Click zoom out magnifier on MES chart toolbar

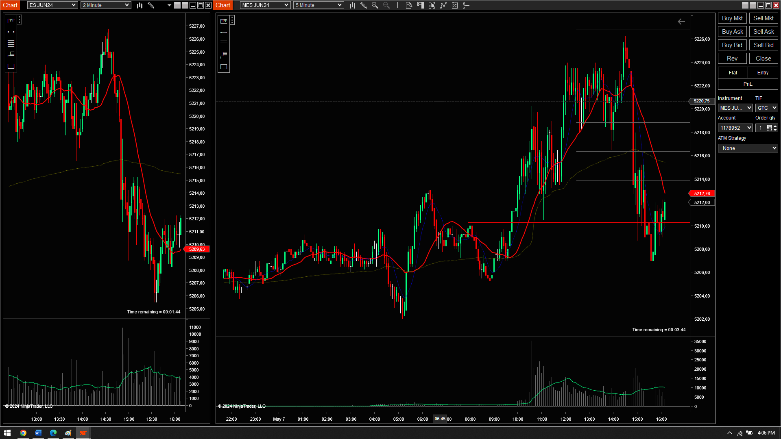386,5
